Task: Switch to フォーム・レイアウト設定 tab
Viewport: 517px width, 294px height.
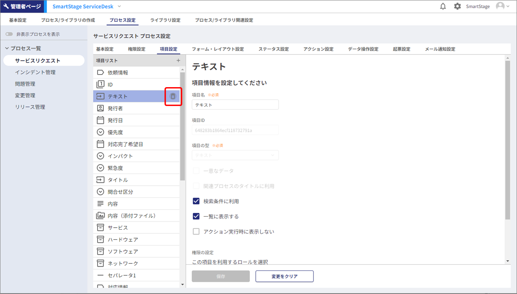Action: pos(218,49)
